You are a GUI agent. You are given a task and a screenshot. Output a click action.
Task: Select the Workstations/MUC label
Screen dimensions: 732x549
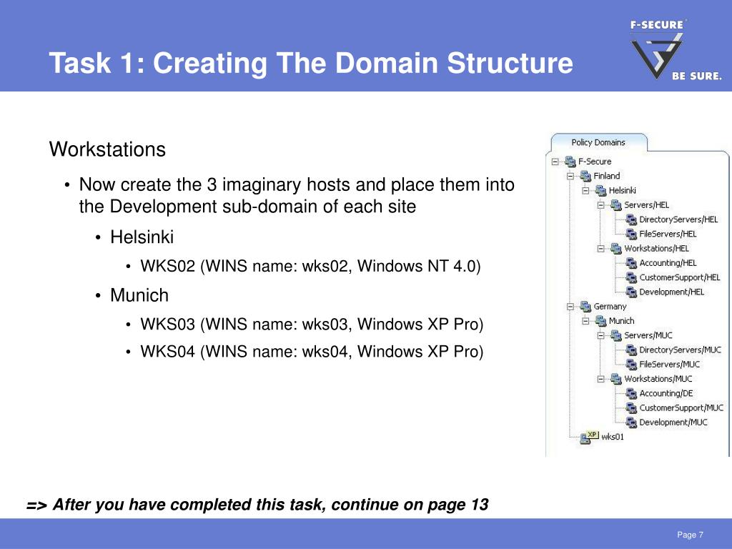point(658,379)
